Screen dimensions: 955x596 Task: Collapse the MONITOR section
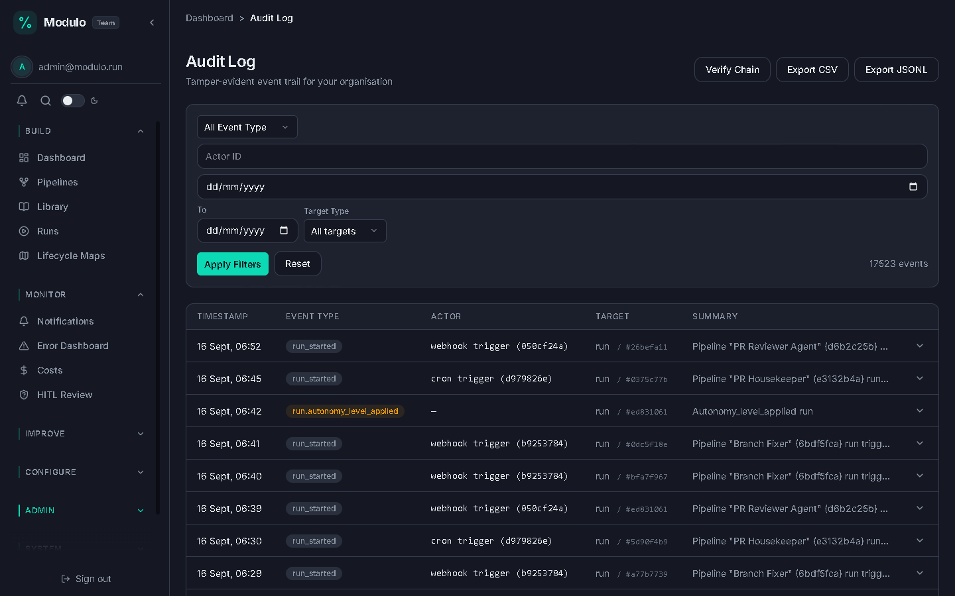(x=141, y=295)
